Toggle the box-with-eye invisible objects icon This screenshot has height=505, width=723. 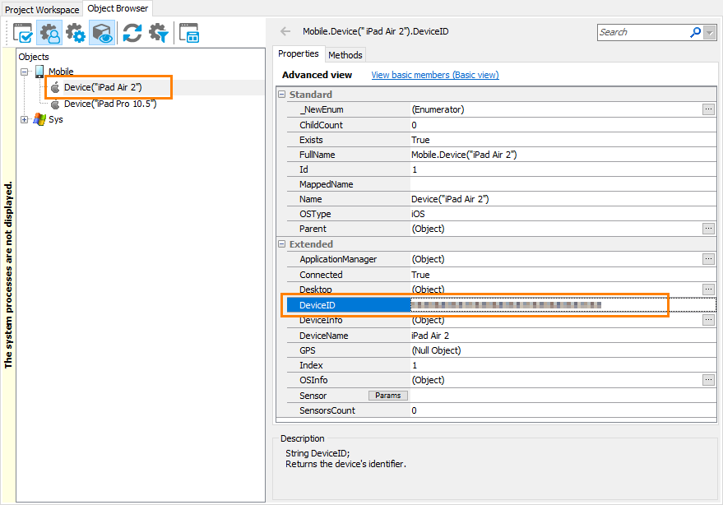tap(102, 33)
